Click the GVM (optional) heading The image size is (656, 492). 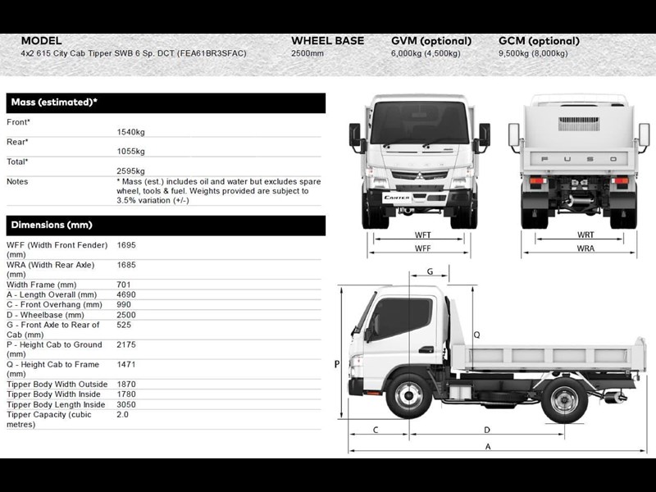431,41
